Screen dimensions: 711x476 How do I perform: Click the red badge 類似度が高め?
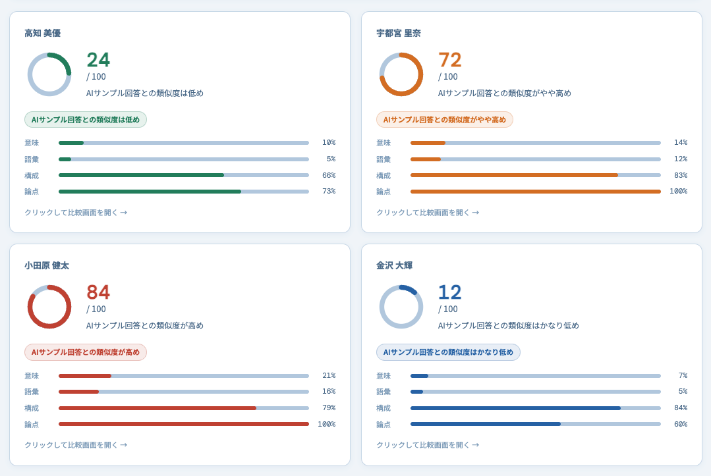coord(86,352)
